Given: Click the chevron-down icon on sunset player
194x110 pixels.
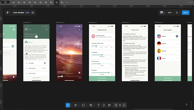Looking at the screenshot, I should point(59,30).
